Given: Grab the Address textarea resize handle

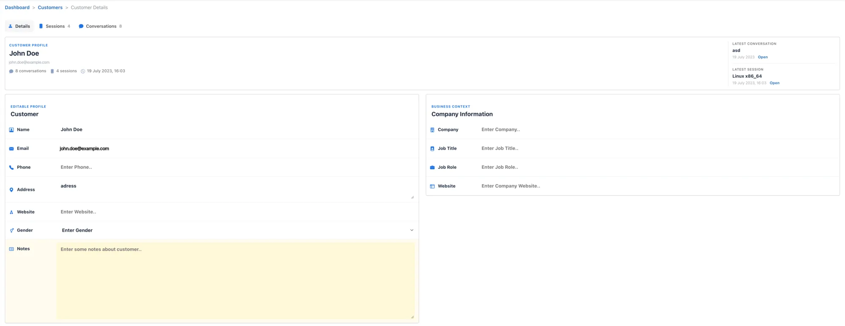Looking at the screenshot, I should tap(412, 197).
